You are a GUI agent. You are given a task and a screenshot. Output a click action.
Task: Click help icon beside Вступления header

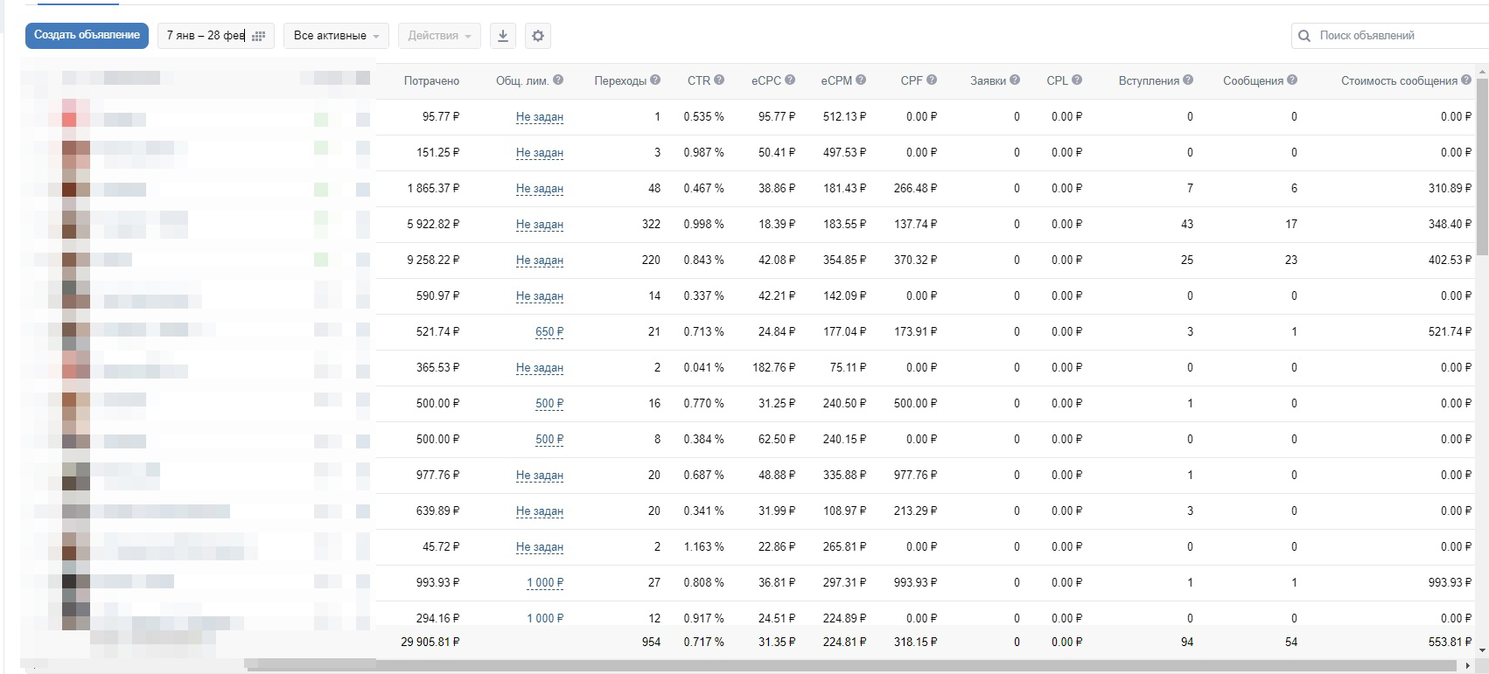tap(1188, 80)
